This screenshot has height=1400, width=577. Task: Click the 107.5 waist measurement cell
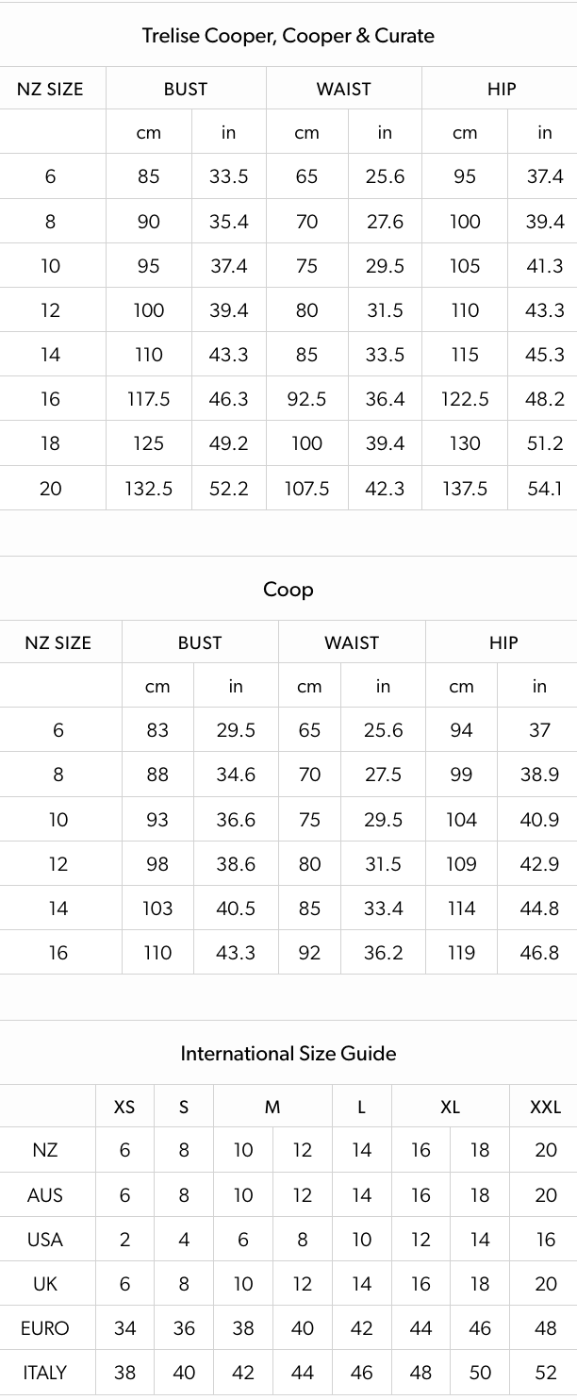tap(307, 488)
